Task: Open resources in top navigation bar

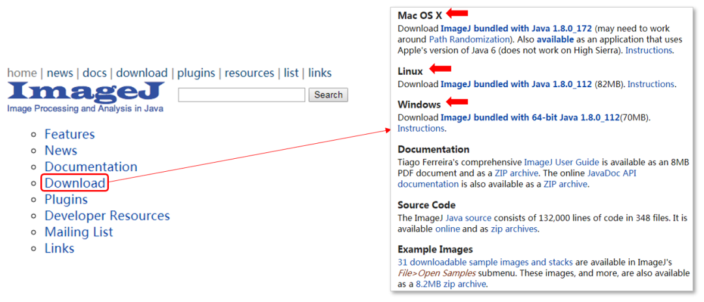Action: (x=249, y=73)
